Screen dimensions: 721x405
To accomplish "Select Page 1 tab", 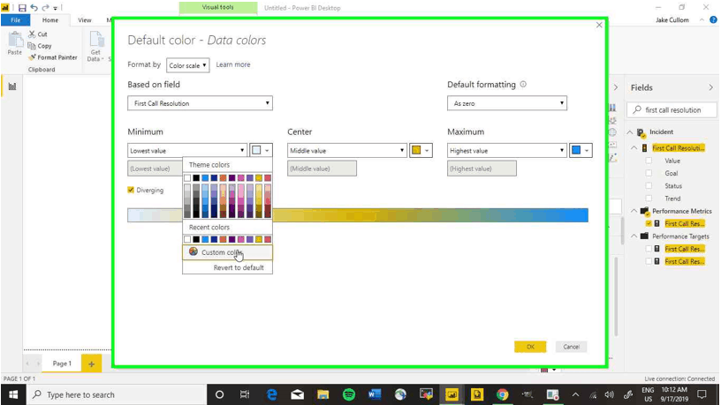I will click(62, 364).
